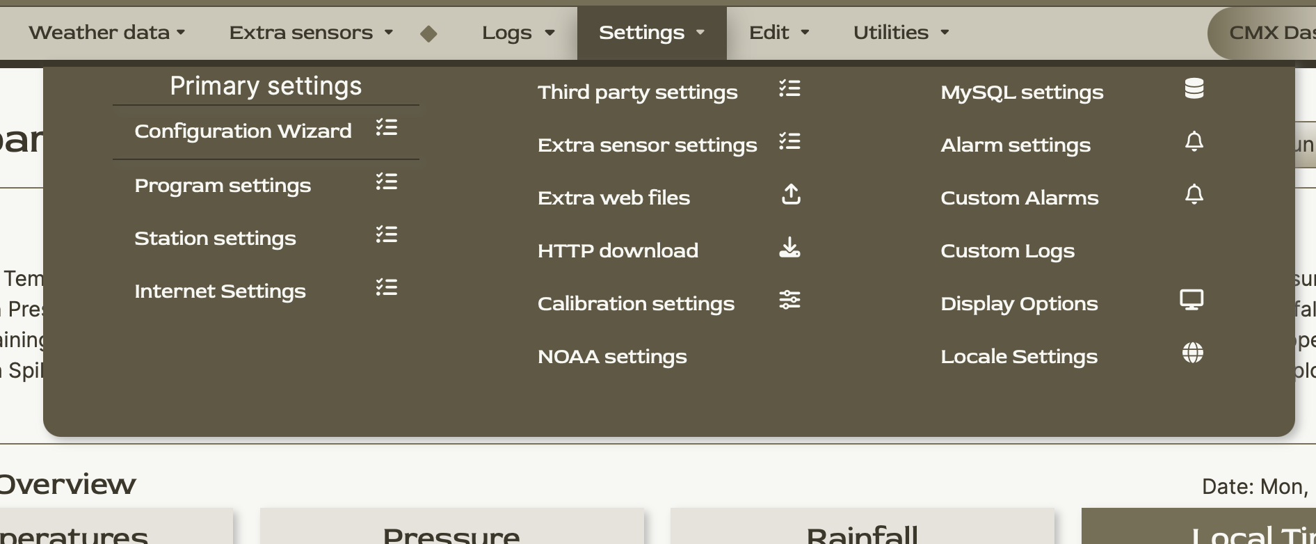The width and height of the screenshot is (1316, 544).
Task: Open the Edit menu
Action: click(x=778, y=33)
